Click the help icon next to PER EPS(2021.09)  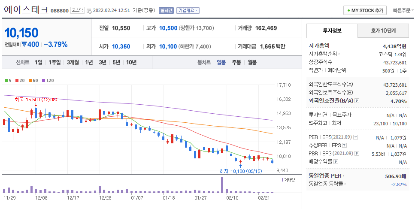356,137
